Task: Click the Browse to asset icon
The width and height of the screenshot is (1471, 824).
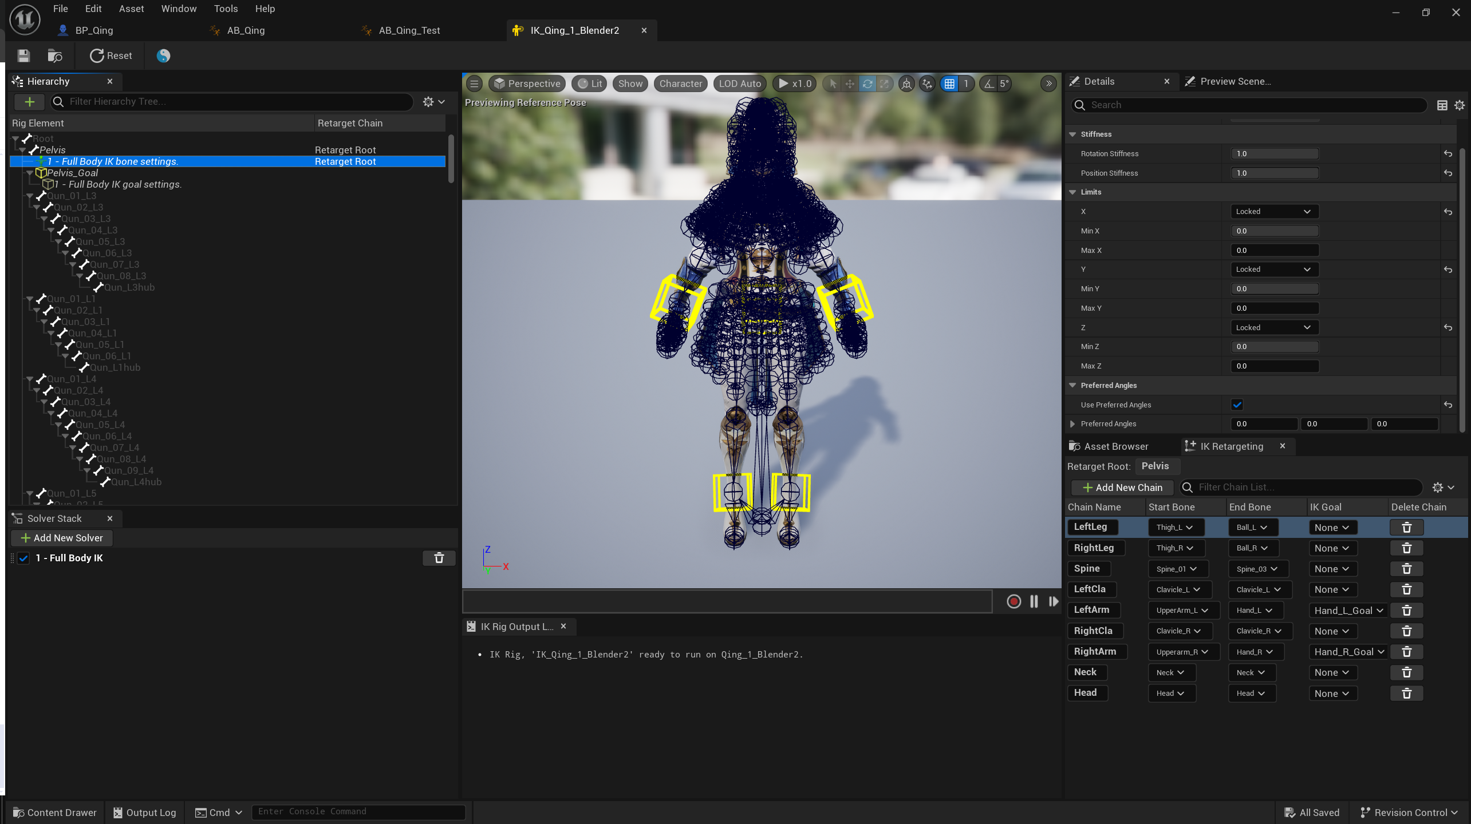Action: coord(55,56)
